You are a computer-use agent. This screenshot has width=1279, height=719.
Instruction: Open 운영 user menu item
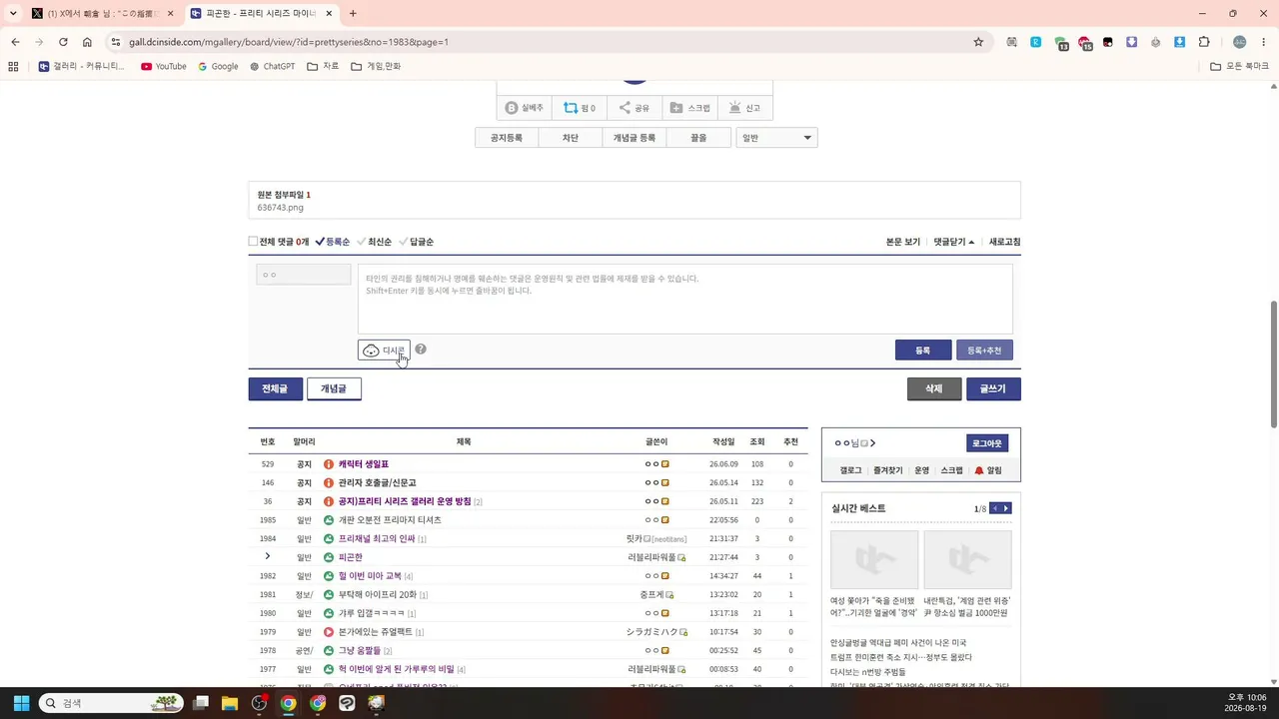coord(921,470)
